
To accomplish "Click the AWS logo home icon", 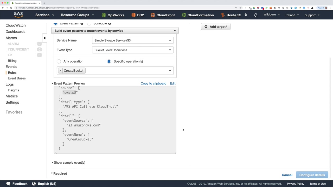I will [x=18, y=15].
